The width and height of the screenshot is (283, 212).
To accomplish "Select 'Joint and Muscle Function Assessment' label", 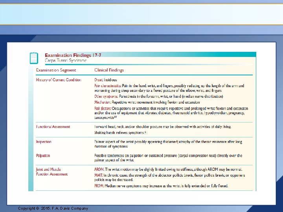I will click(52, 172).
